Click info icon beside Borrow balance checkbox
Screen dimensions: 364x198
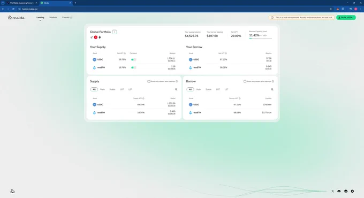tap(273, 81)
